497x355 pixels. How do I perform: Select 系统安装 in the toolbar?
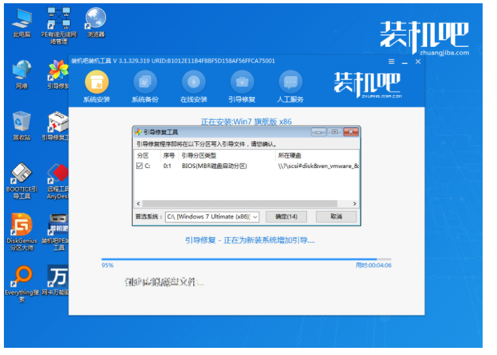97,87
